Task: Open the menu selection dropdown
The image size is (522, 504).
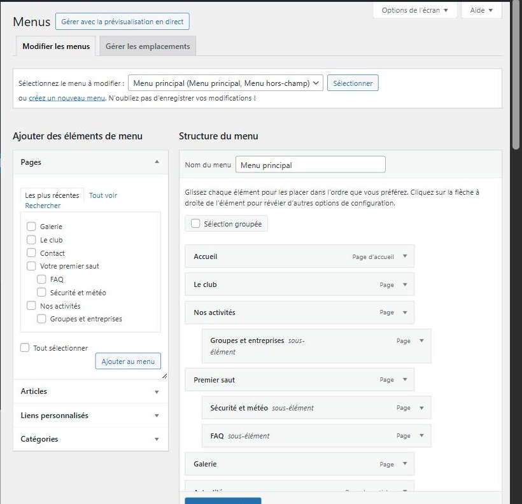Action: [225, 83]
